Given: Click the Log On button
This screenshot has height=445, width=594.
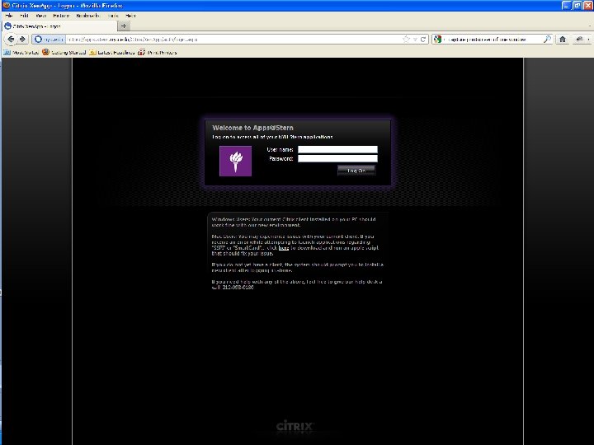Looking at the screenshot, I should 356,171.
